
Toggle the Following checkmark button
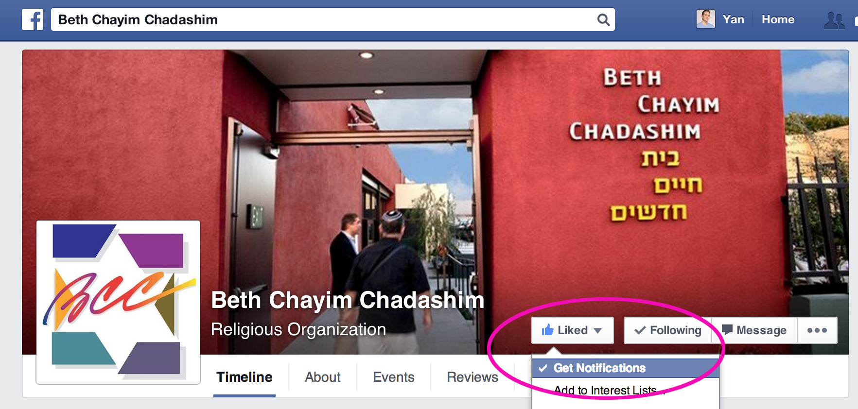pyautogui.click(x=668, y=330)
